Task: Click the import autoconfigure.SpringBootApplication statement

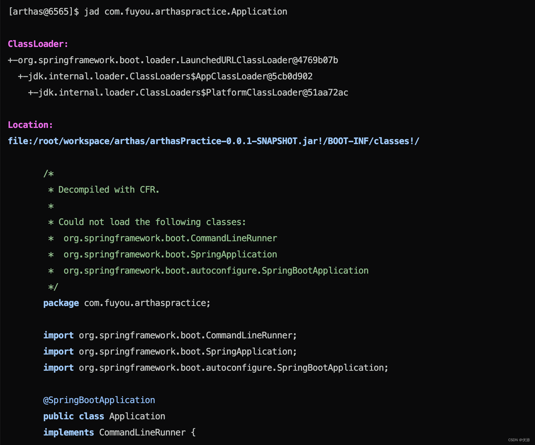Action: 216,368
